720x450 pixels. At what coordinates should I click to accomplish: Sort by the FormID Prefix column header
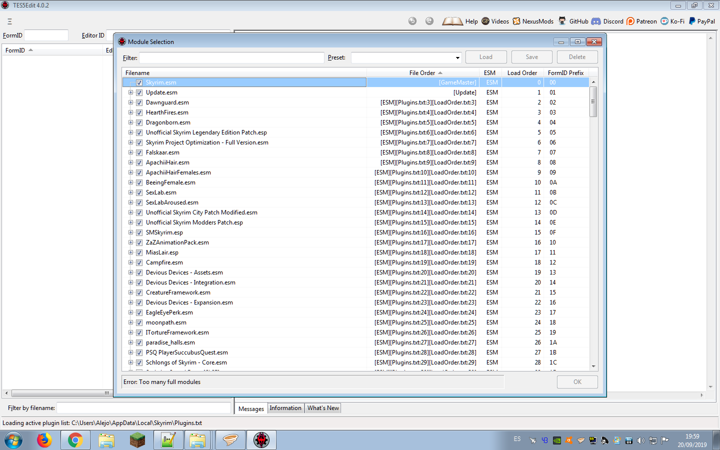[x=566, y=73]
